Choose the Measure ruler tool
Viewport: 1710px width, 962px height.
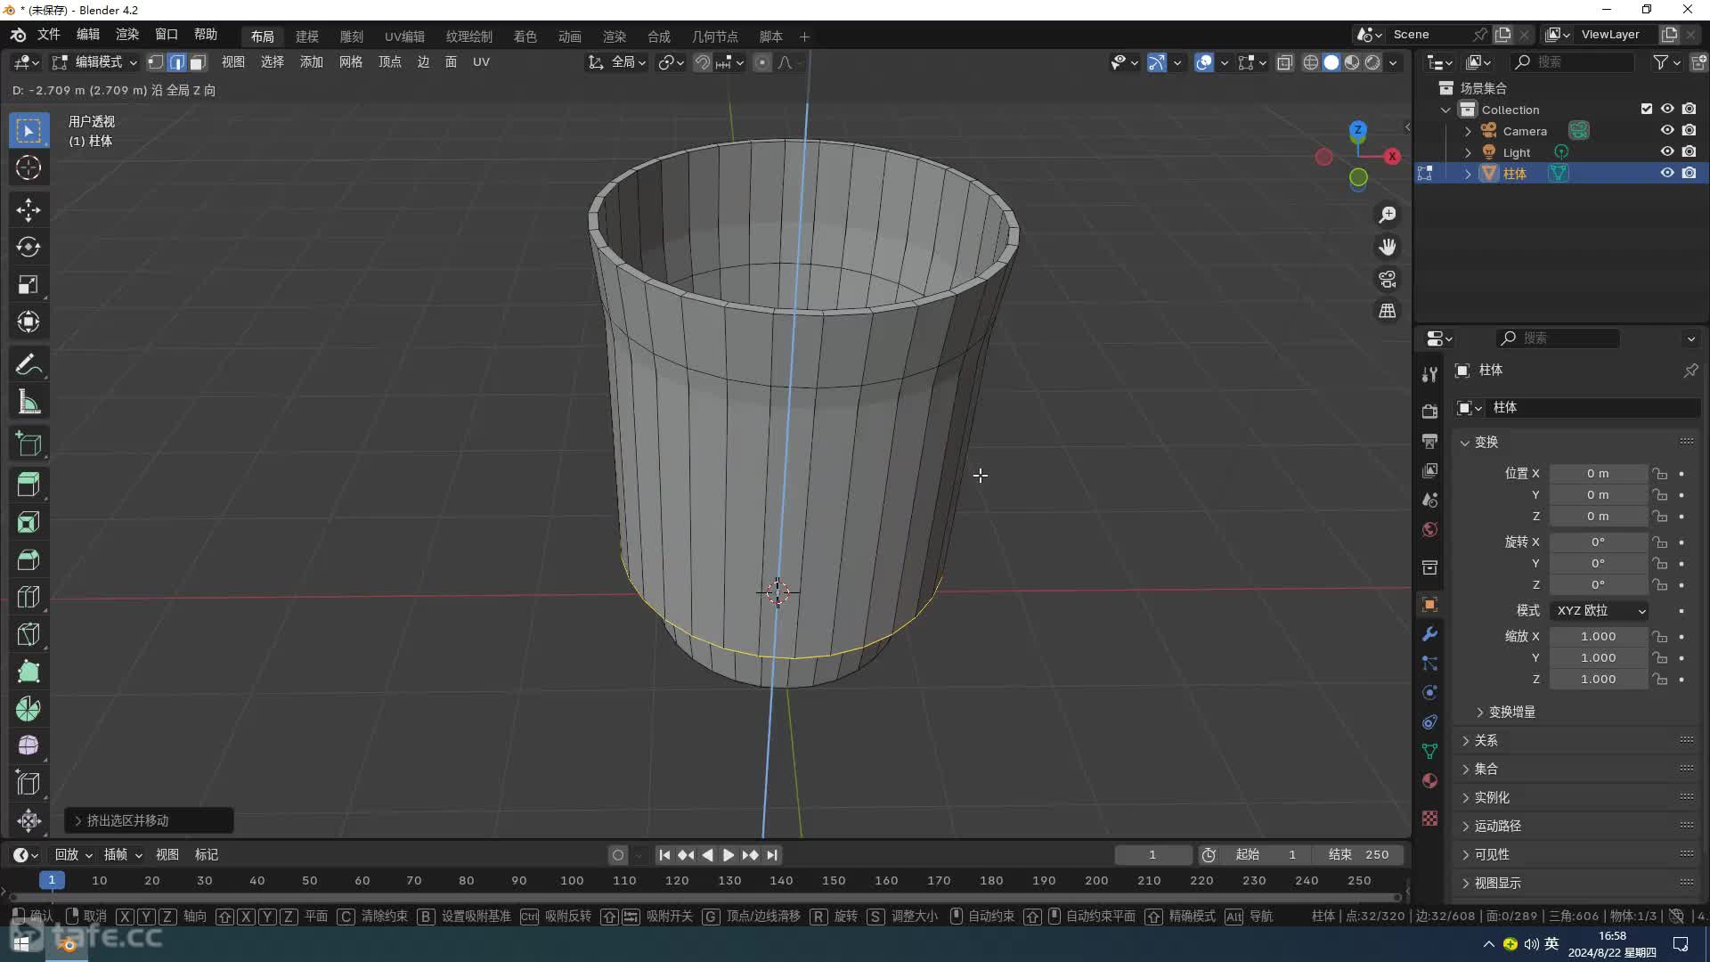pyautogui.click(x=28, y=402)
